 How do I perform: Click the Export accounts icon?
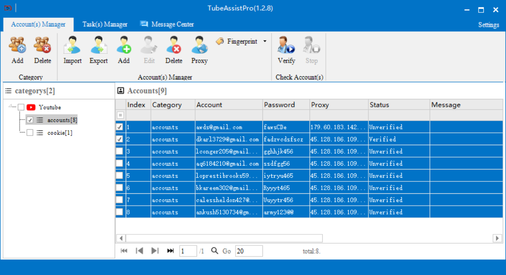point(98,45)
